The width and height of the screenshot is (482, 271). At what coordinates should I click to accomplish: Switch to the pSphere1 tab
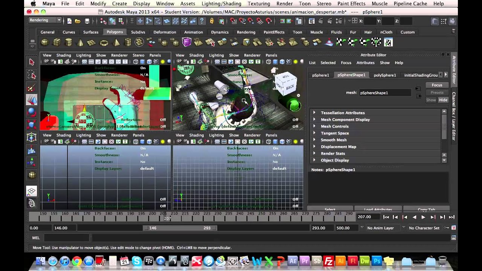coord(320,75)
